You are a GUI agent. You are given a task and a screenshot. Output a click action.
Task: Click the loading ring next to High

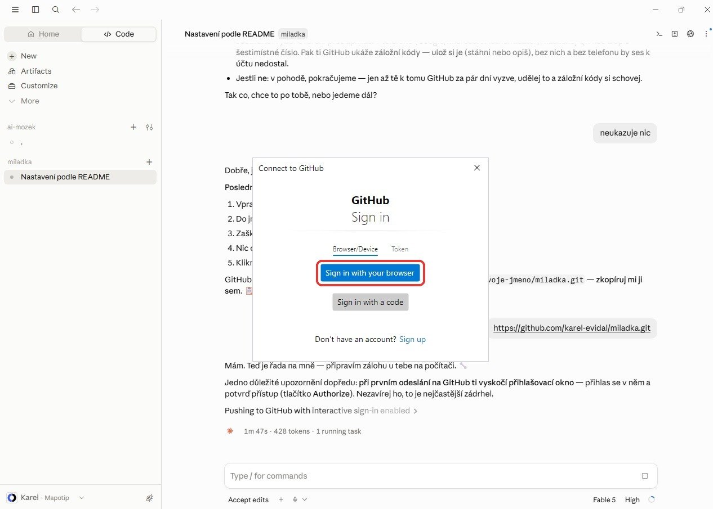[652, 499]
